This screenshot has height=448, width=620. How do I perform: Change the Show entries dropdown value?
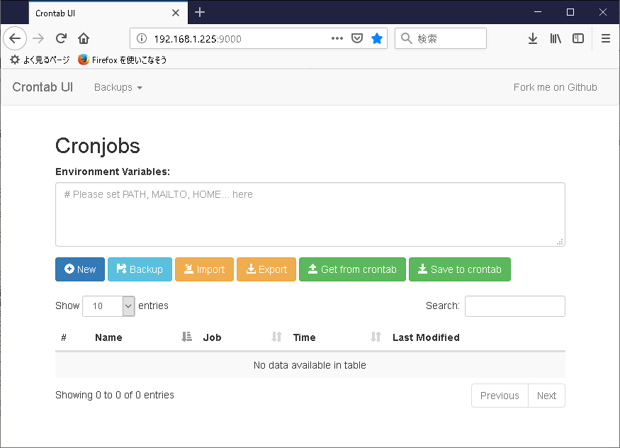click(x=108, y=306)
